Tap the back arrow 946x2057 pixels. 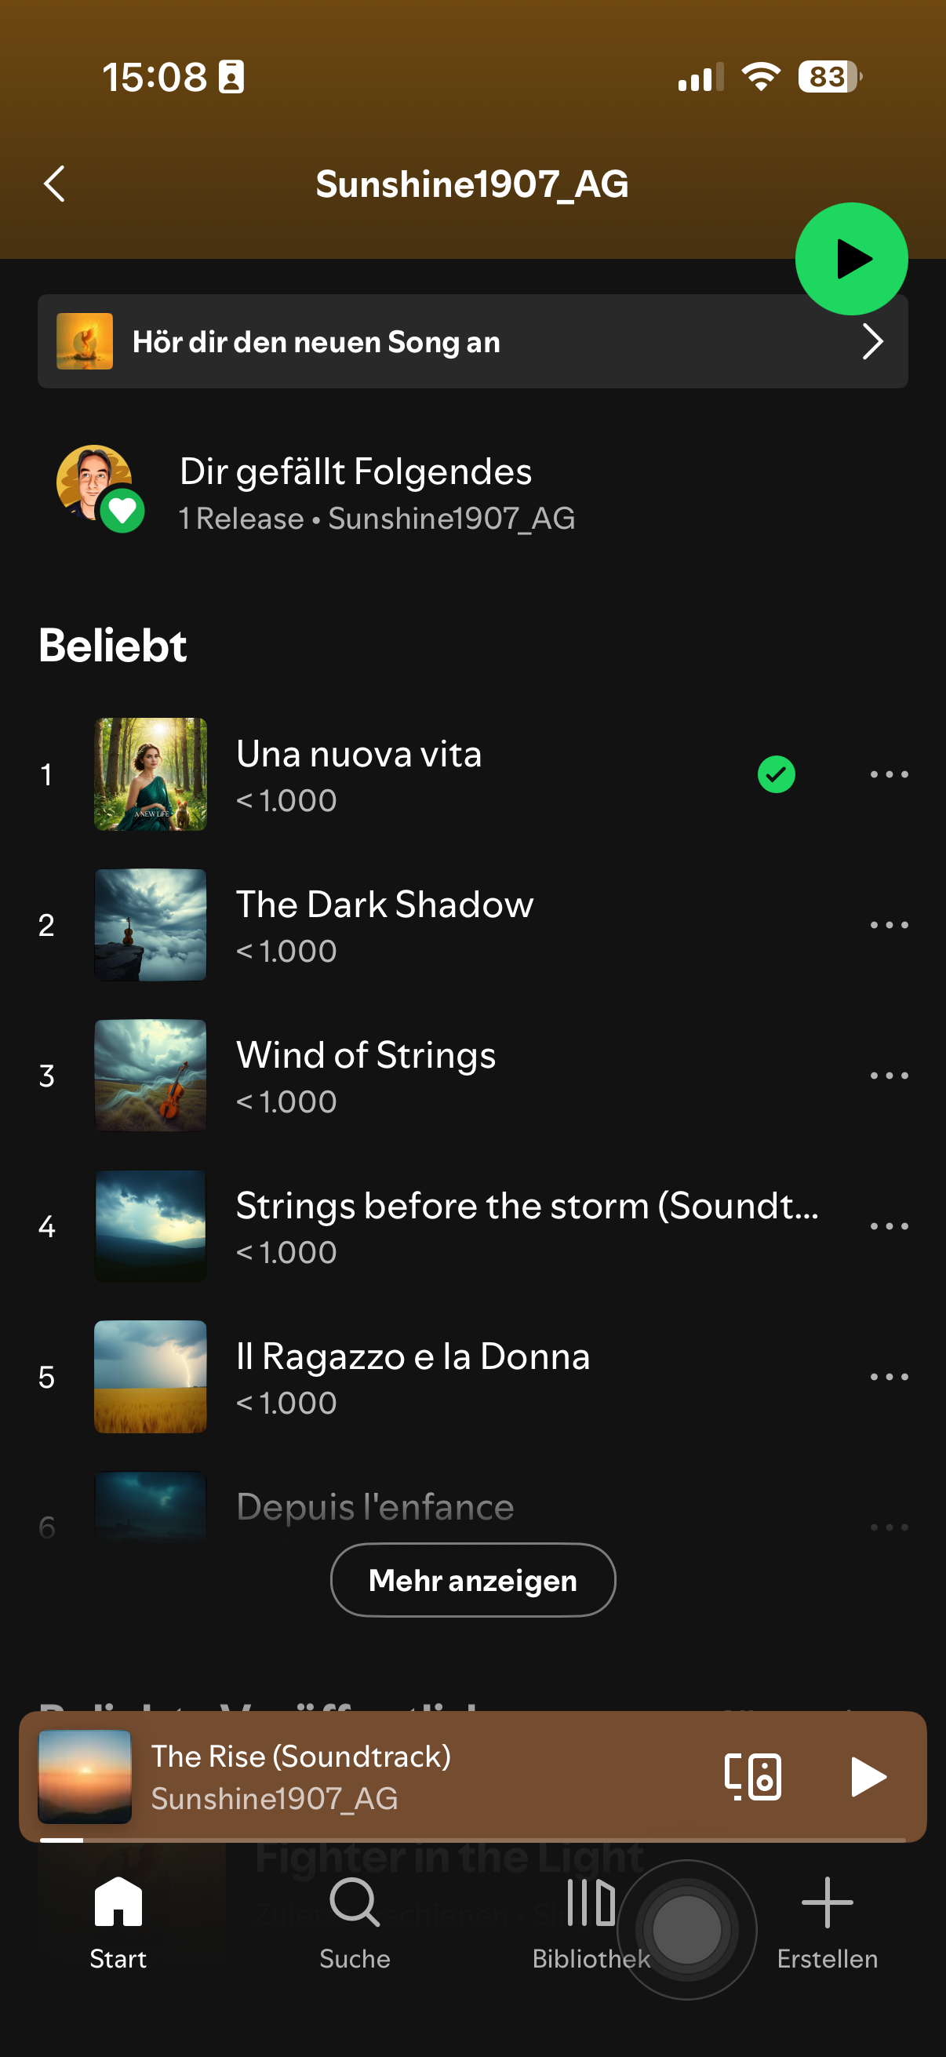click(x=54, y=184)
